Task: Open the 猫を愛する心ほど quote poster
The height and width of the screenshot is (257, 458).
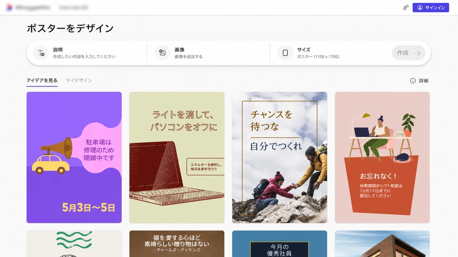Action: 177,244
